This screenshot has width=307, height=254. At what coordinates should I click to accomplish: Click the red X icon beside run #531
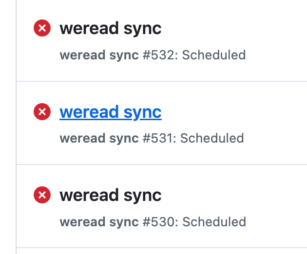42,112
